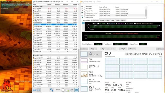Click the Clear button in AIDA64
This screenshot has height=93, width=165.
point(104,49)
